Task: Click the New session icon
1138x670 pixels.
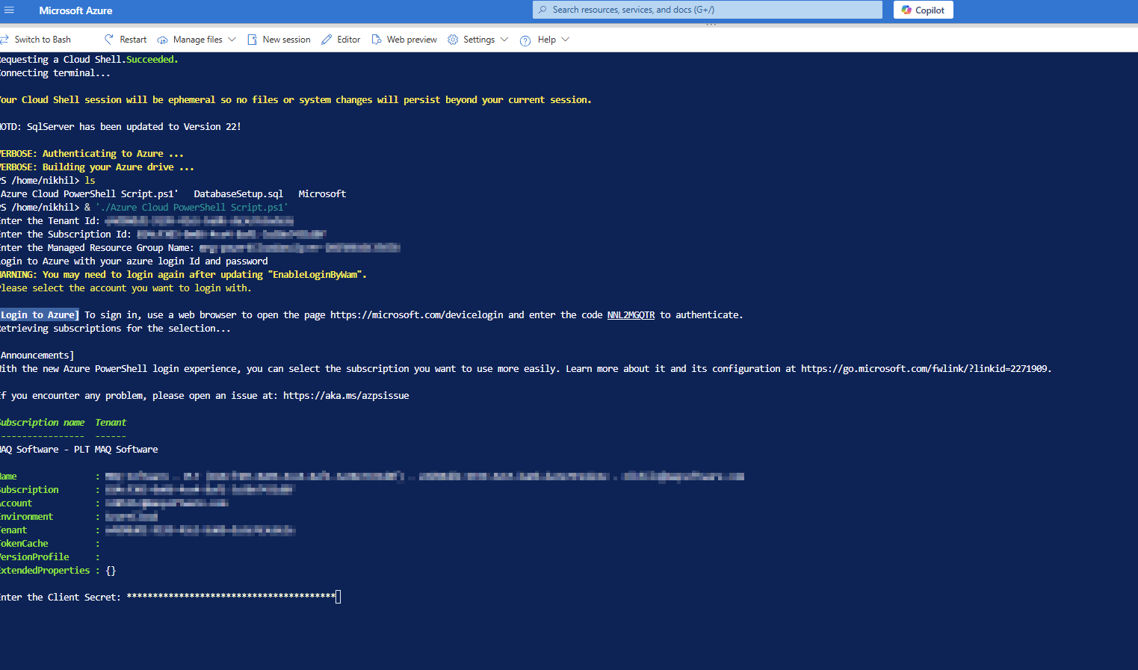Action: click(x=253, y=40)
